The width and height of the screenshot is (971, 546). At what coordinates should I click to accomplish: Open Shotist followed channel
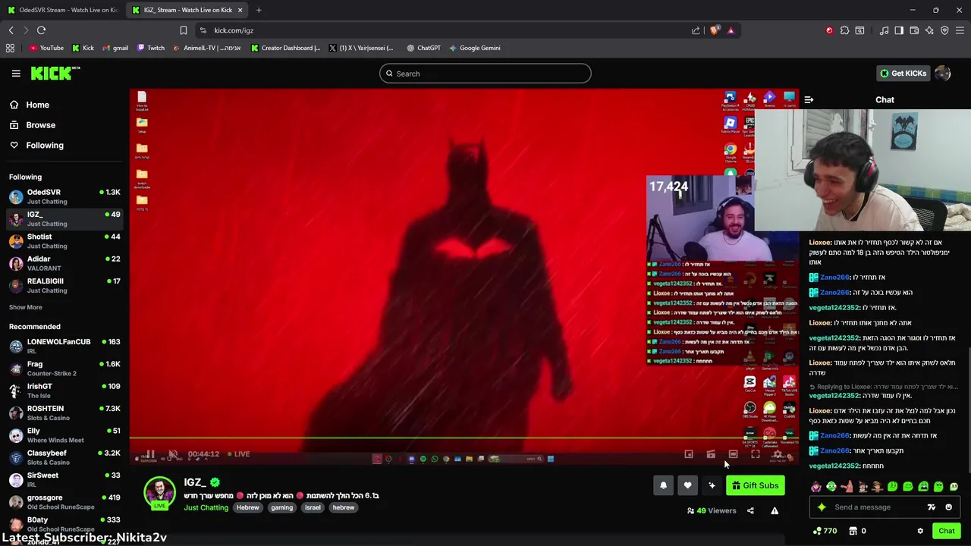[64, 241]
